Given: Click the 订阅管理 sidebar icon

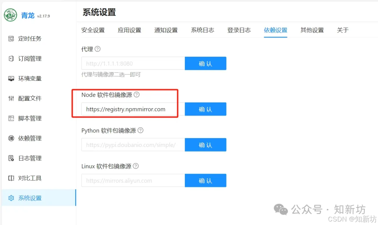Looking at the screenshot, I should click(x=11, y=58).
